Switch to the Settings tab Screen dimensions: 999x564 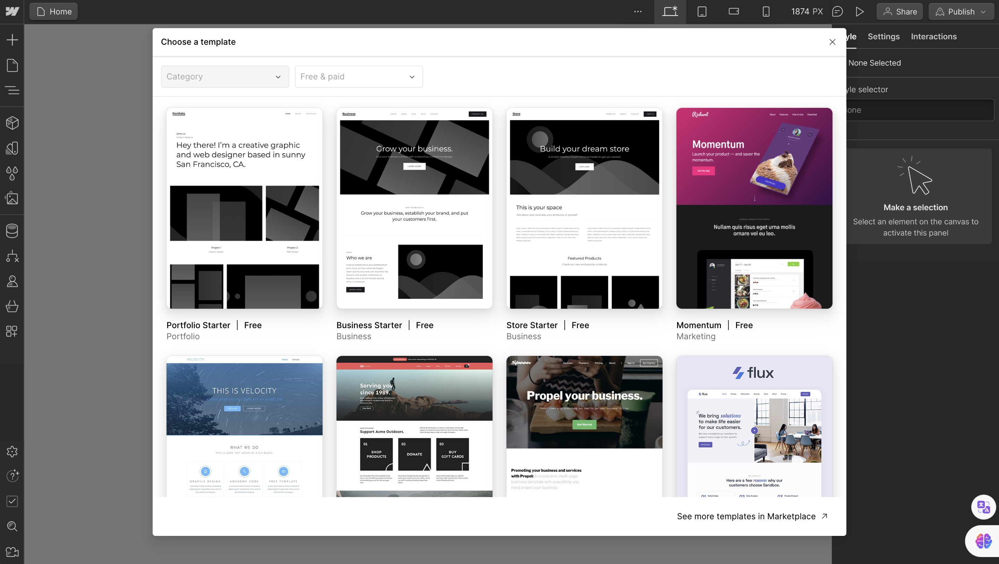(x=883, y=36)
